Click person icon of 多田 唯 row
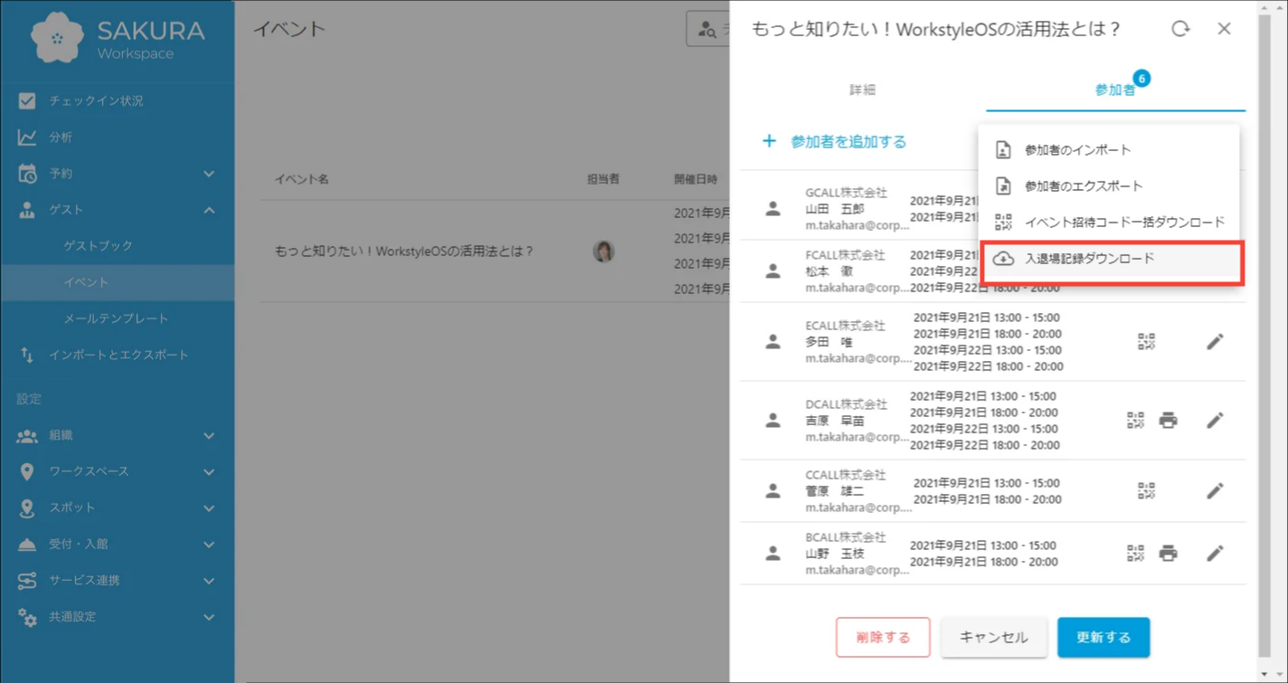The width and height of the screenshot is (1288, 683). (x=772, y=341)
